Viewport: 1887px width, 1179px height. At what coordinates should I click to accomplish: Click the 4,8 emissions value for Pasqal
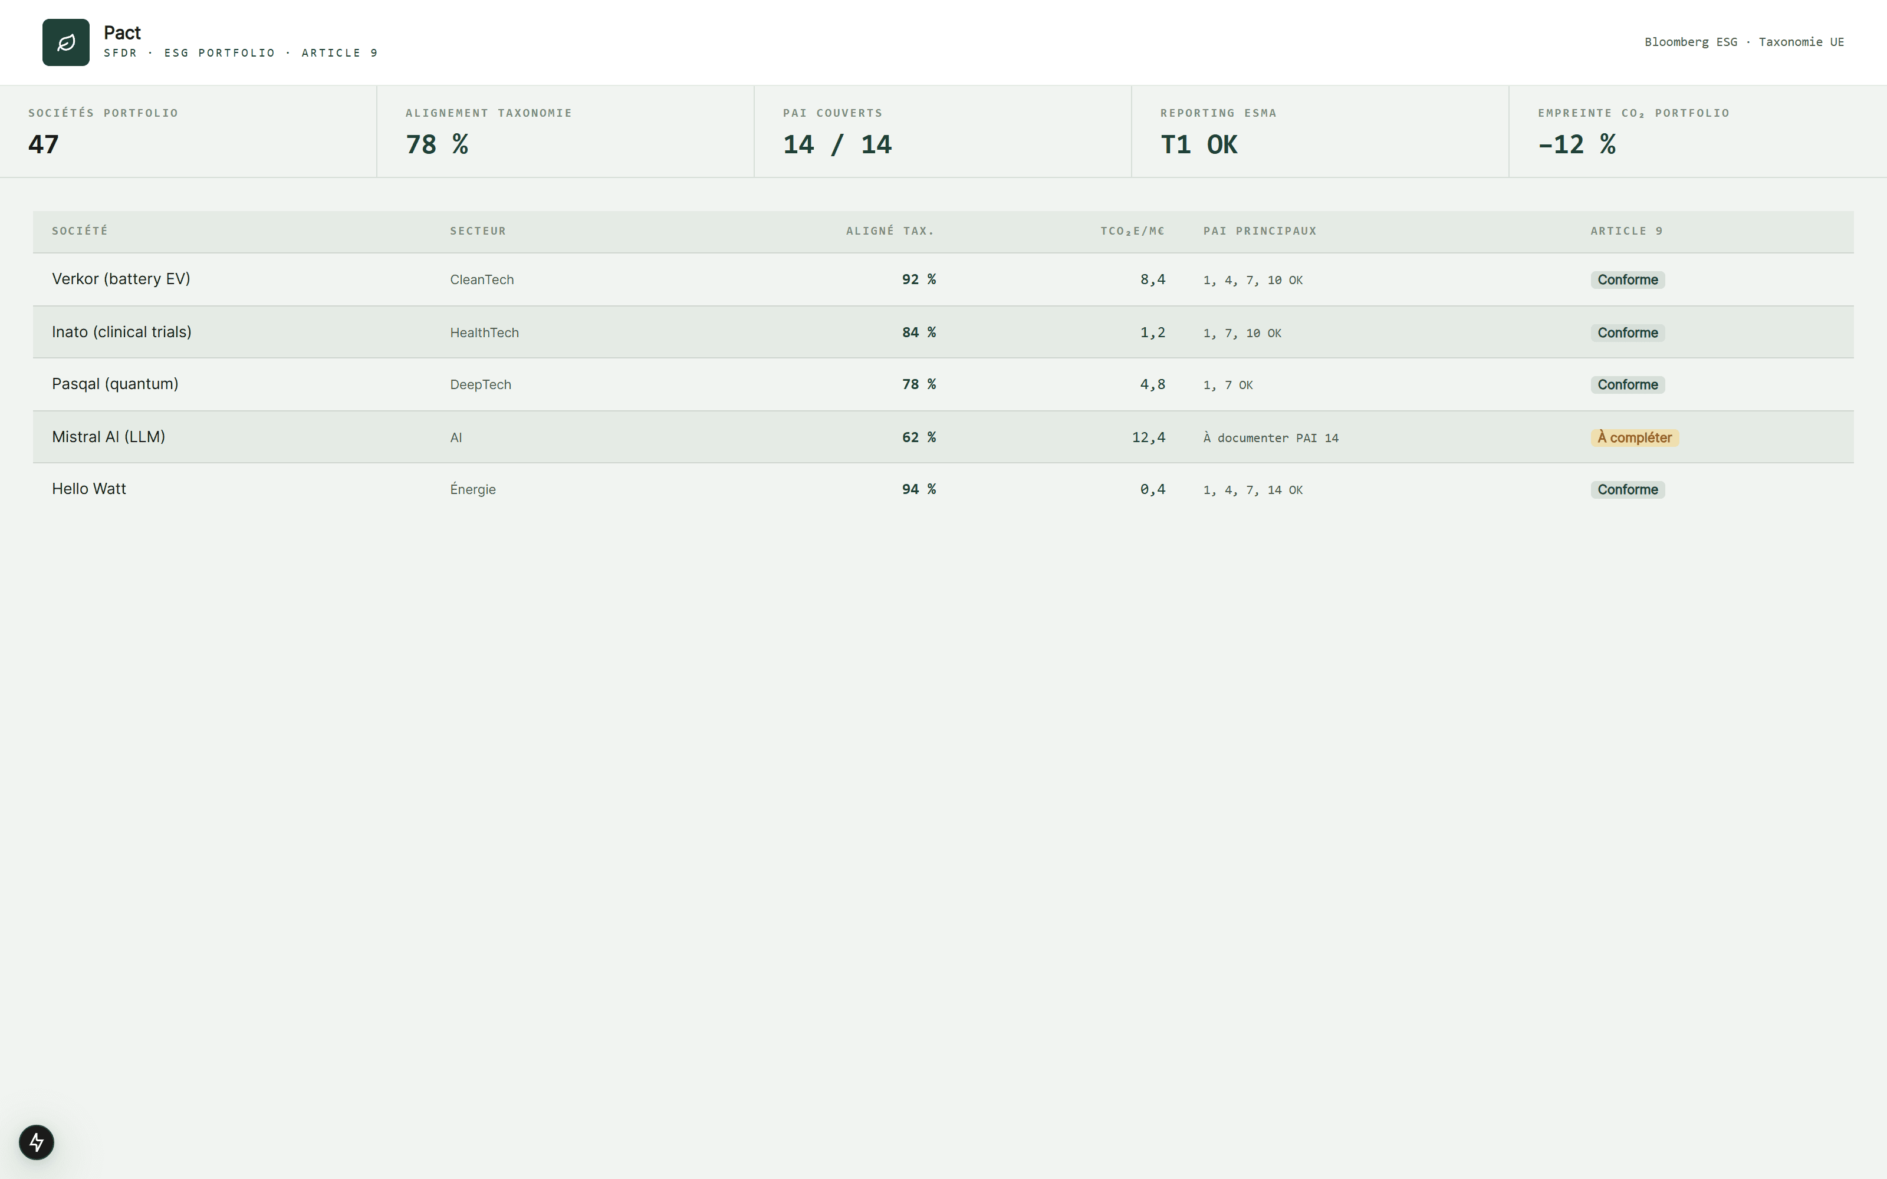click(x=1152, y=384)
